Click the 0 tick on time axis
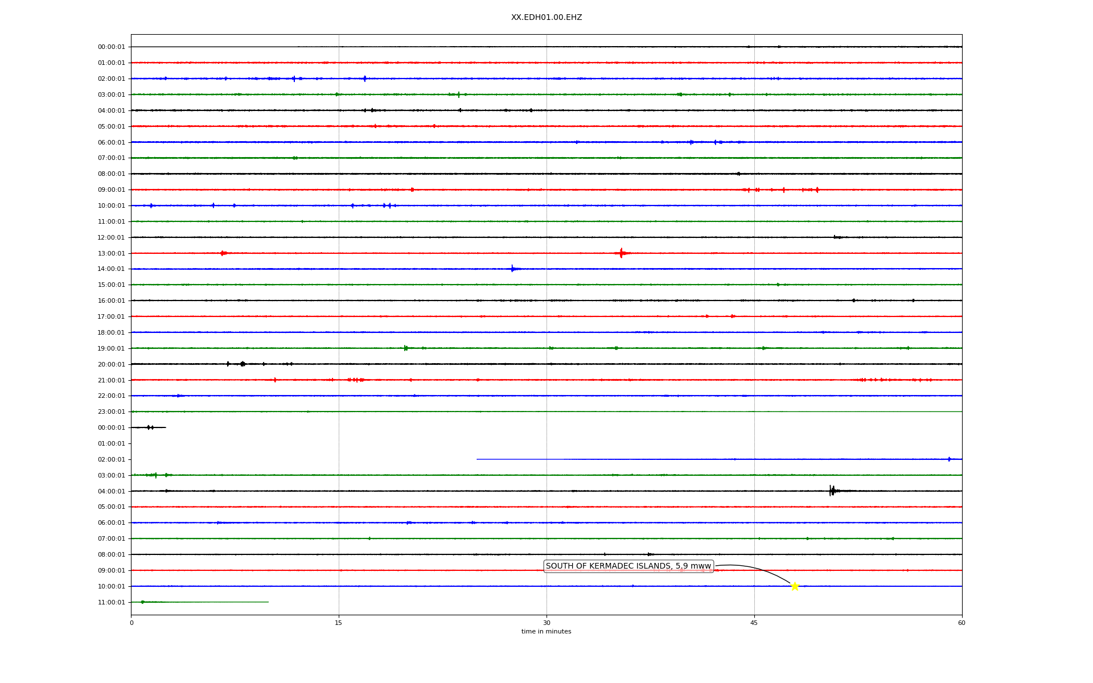Screen dimensions: 1093x683 click(132, 623)
